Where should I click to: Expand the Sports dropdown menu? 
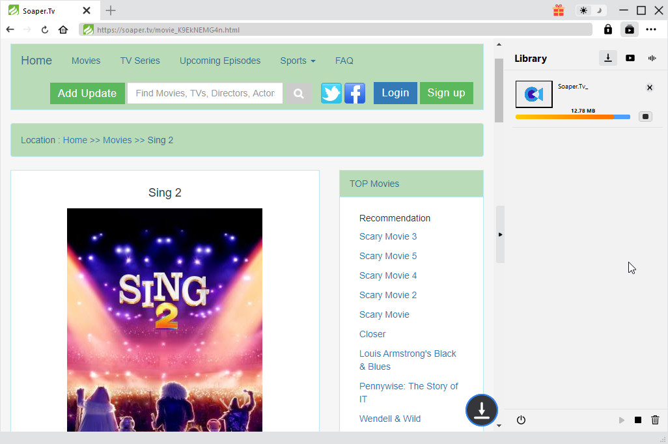tap(298, 61)
